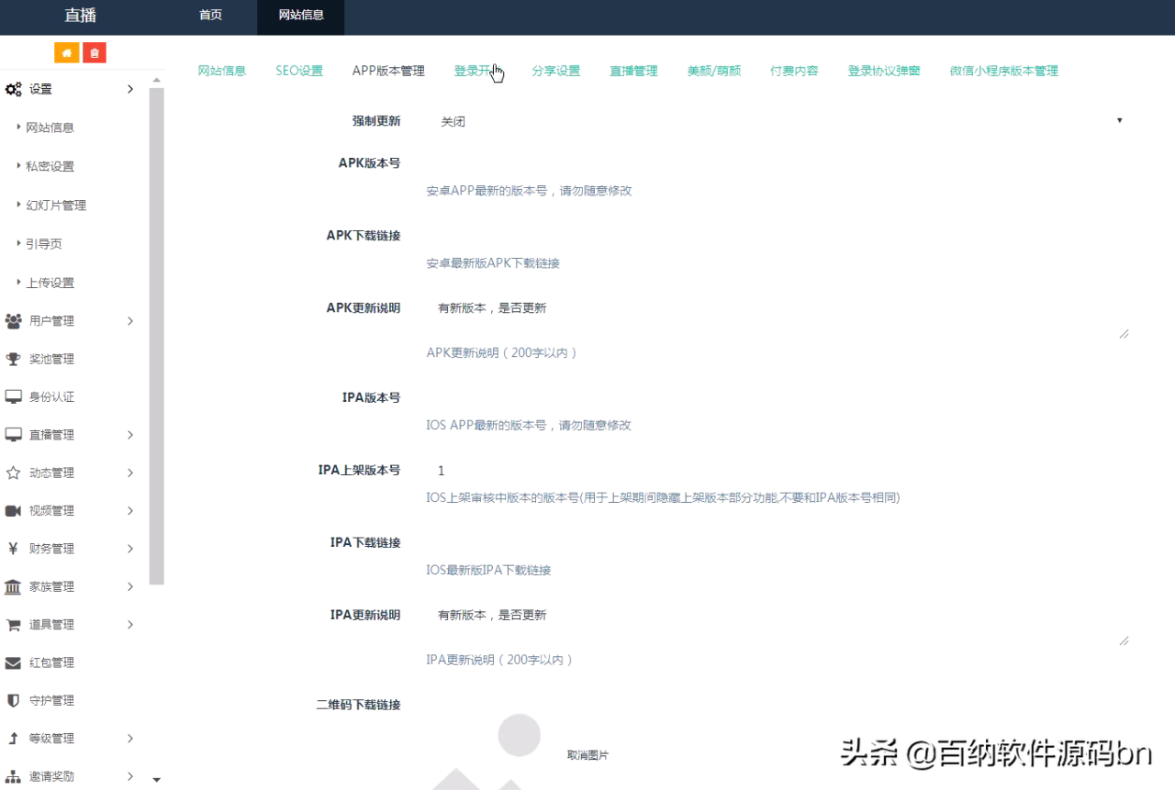
Task: Click the level-up arrow icon beside 等级管理
Action: 14,739
